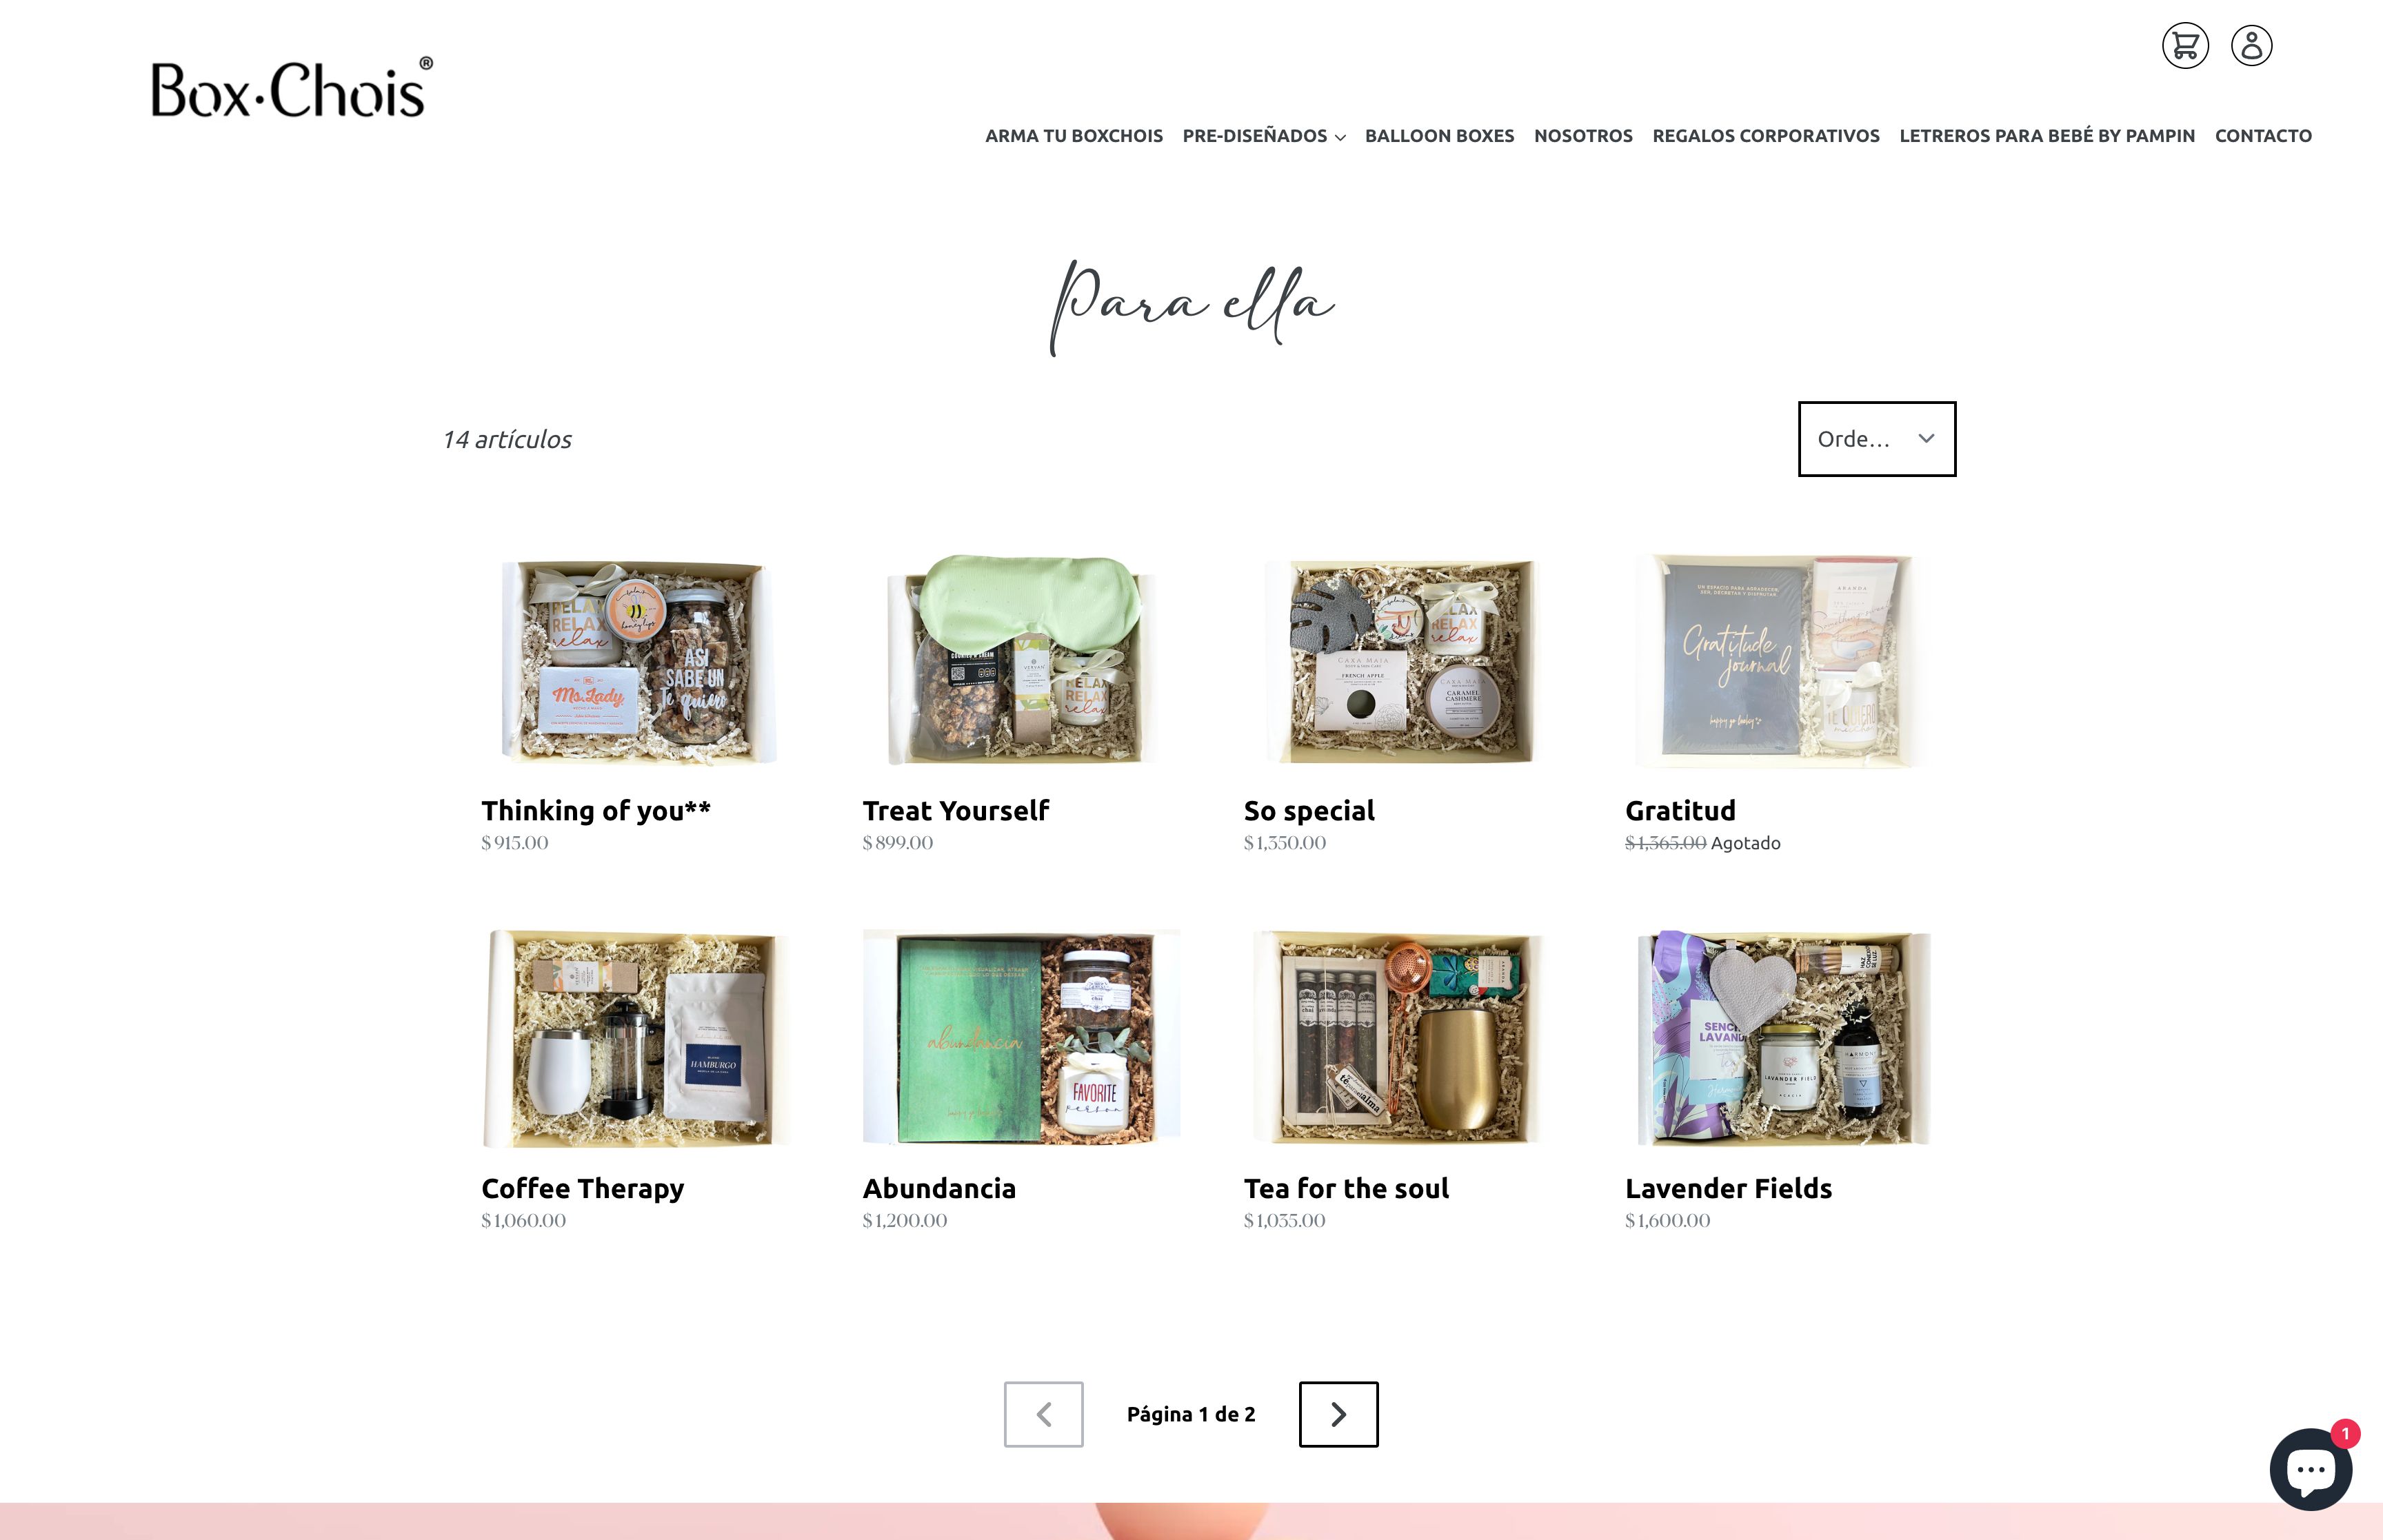Go to BALLOON BOXES page
Screen dimensions: 2383x1540
(x=1439, y=136)
